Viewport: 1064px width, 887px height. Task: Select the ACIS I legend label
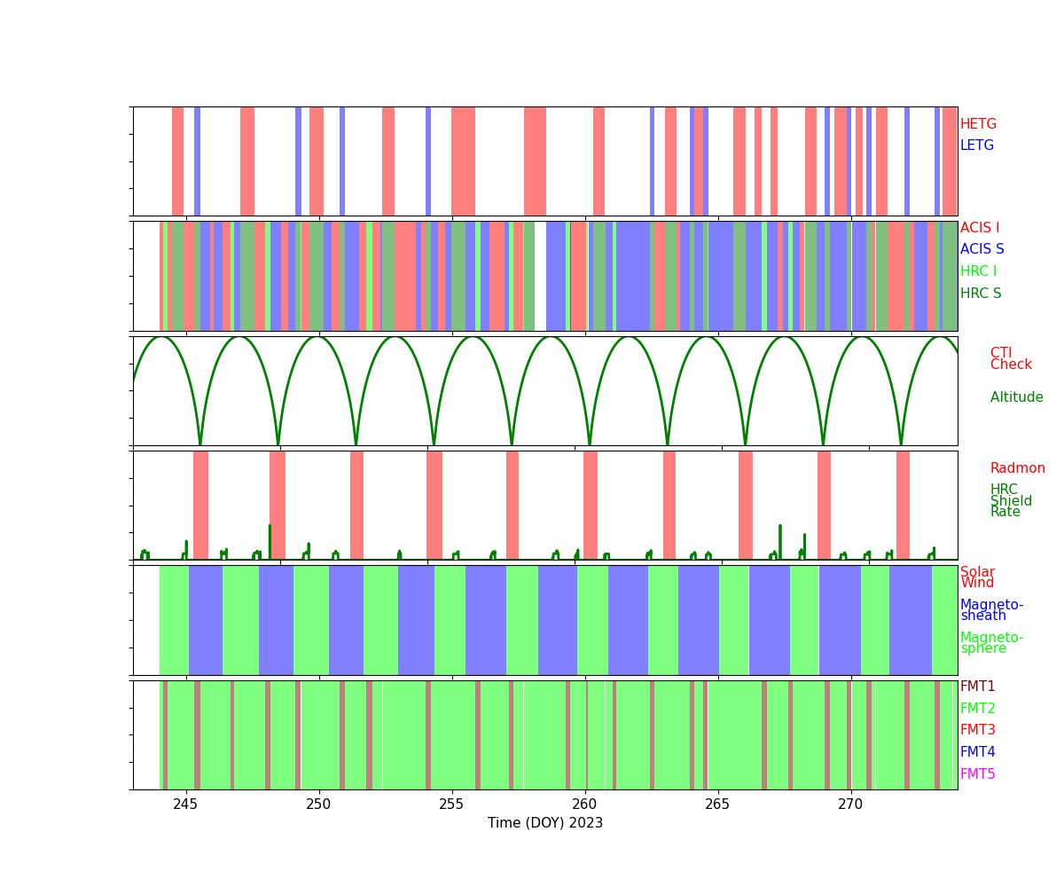(x=980, y=228)
